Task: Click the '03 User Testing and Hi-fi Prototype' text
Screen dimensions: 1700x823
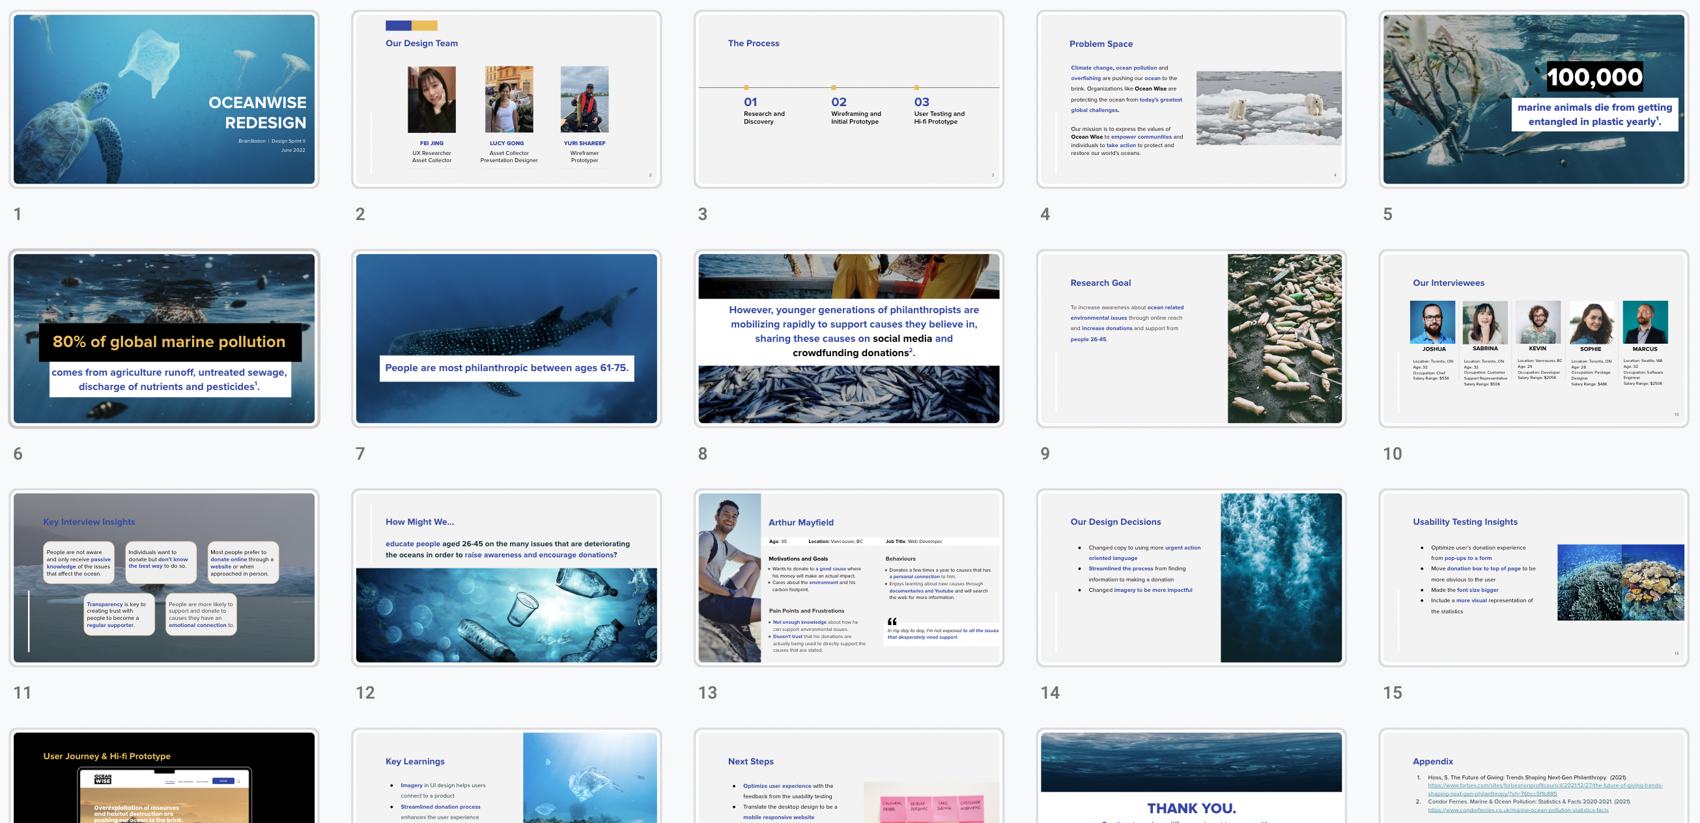Action: click(939, 111)
